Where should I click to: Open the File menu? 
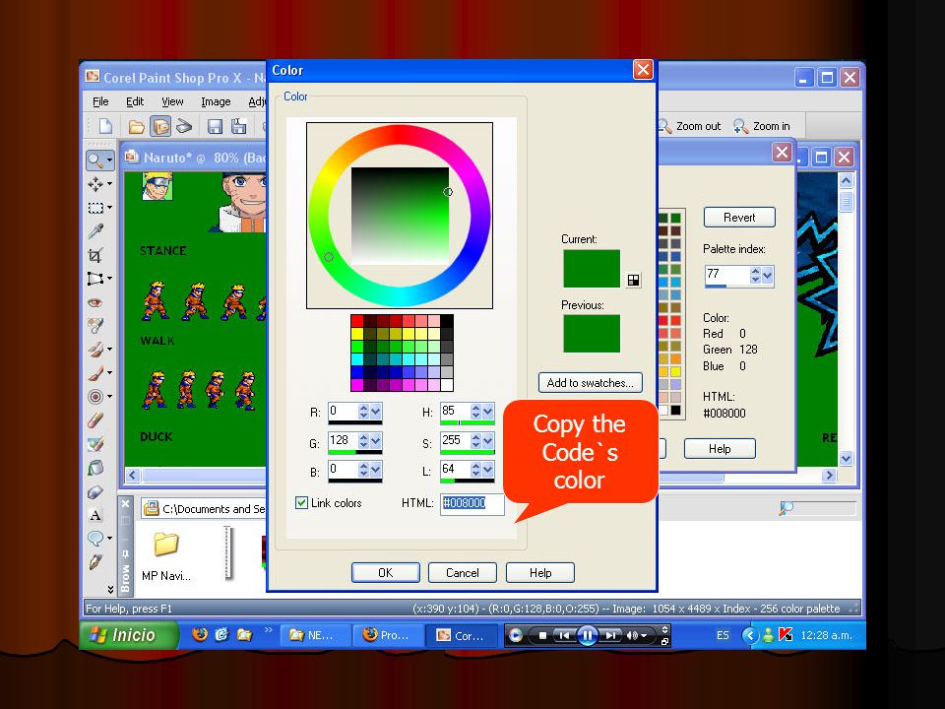(x=100, y=101)
